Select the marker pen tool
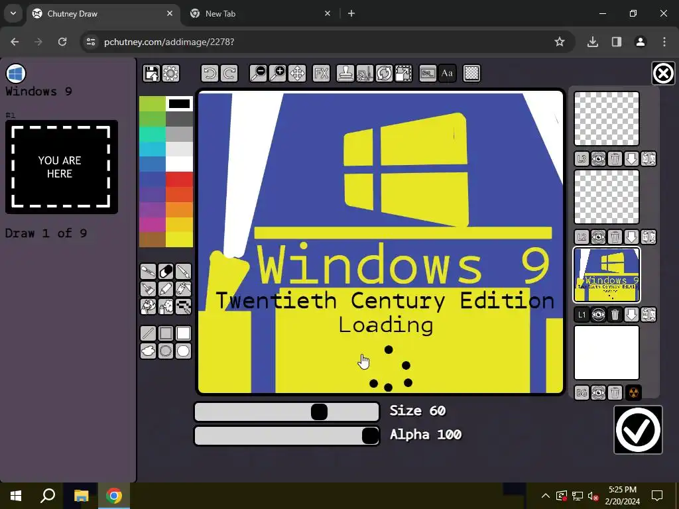 tap(166, 289)
